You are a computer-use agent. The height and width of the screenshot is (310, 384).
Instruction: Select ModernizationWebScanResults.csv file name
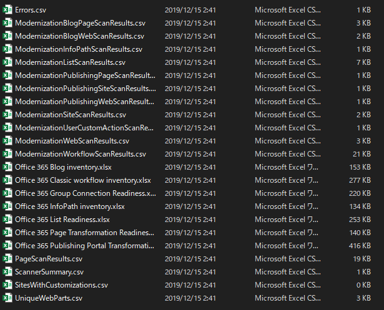[x=72, y=140]
